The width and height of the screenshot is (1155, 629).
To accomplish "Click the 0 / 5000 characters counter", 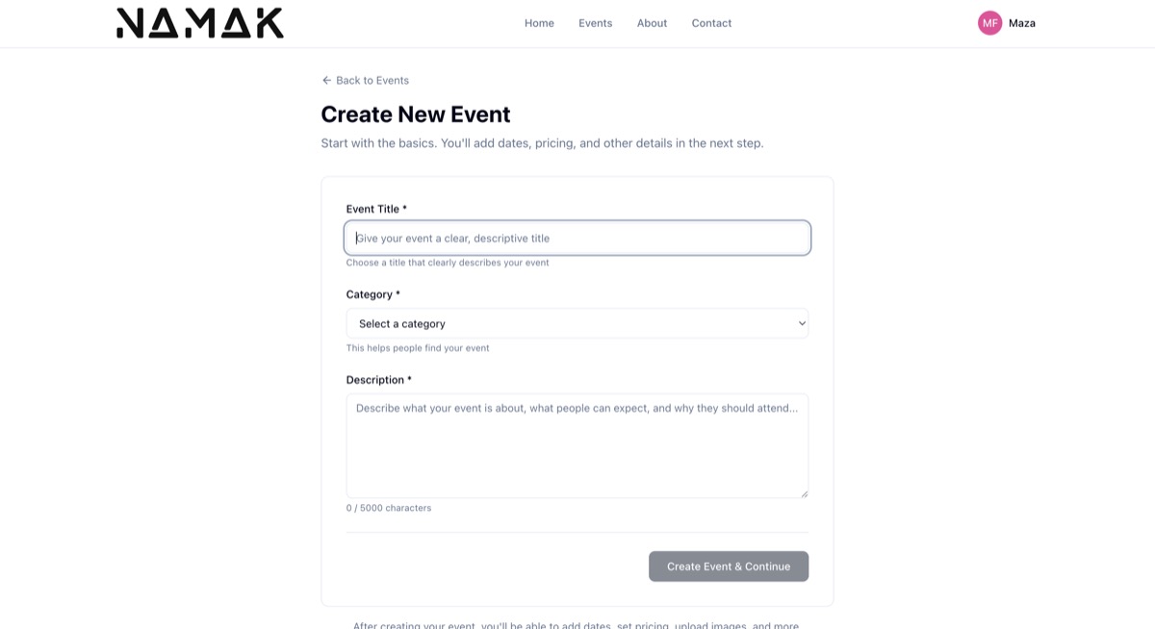I will 389,508.
